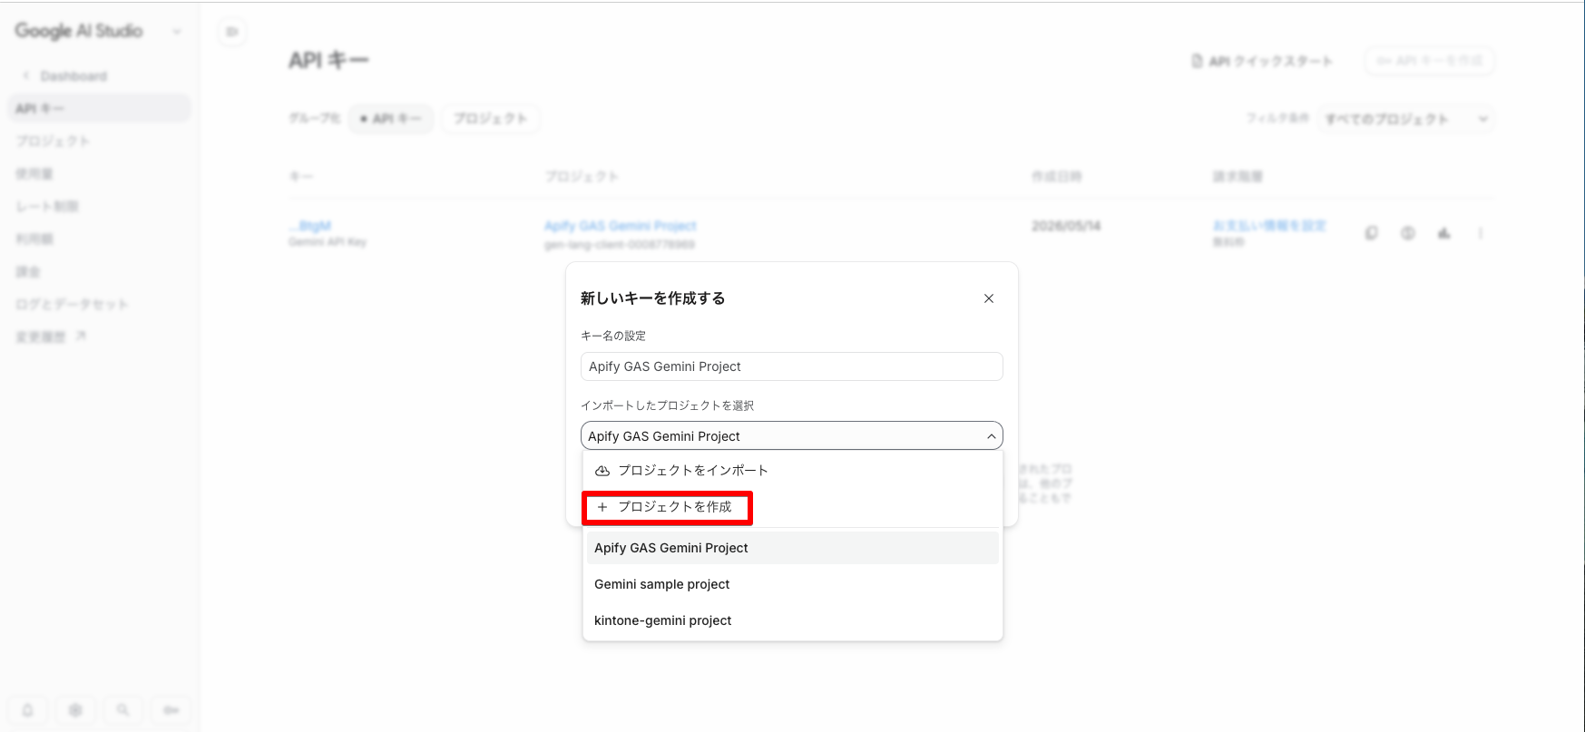Open settings via the bottom gear icon

75,710
